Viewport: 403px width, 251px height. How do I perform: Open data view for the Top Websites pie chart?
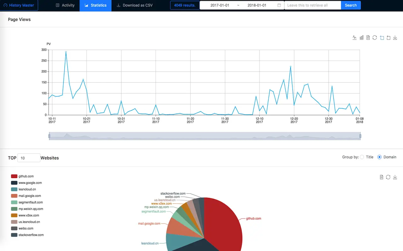(x=381, y=177)
